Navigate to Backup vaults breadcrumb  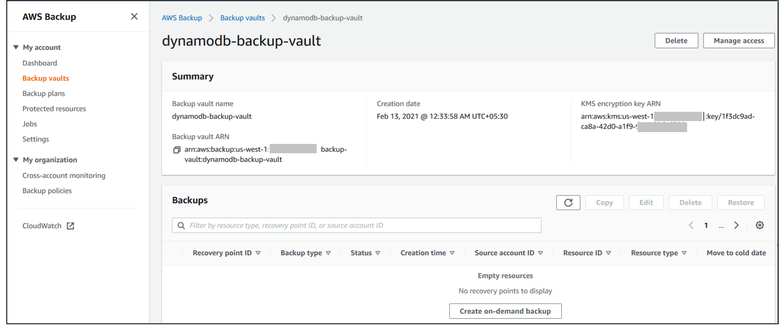pos(243,18)
